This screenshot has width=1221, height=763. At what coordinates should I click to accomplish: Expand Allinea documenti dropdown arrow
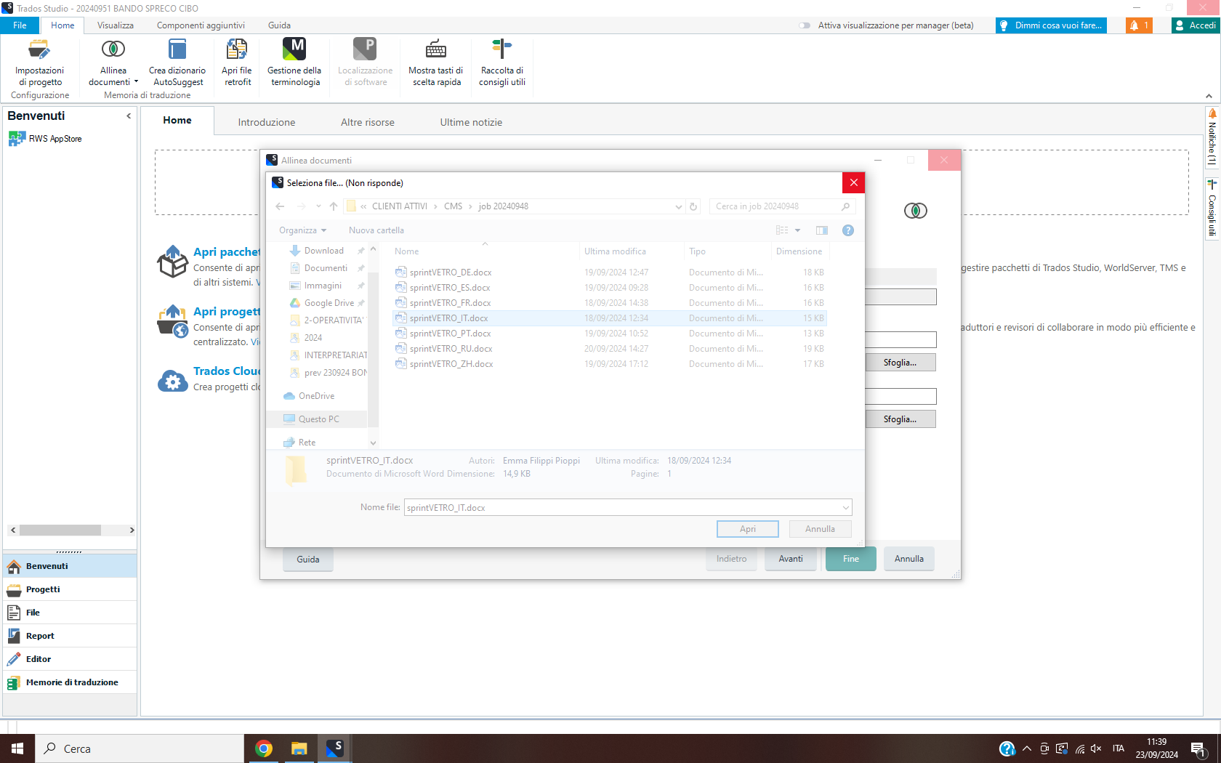[x=136, y=81]
